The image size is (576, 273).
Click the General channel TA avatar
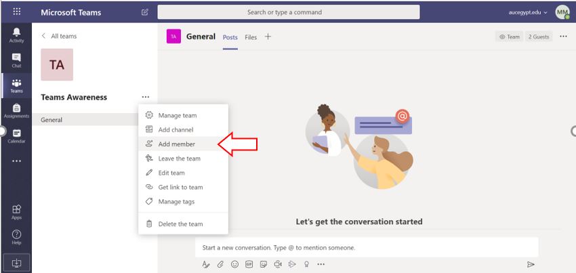coord(173,37)
